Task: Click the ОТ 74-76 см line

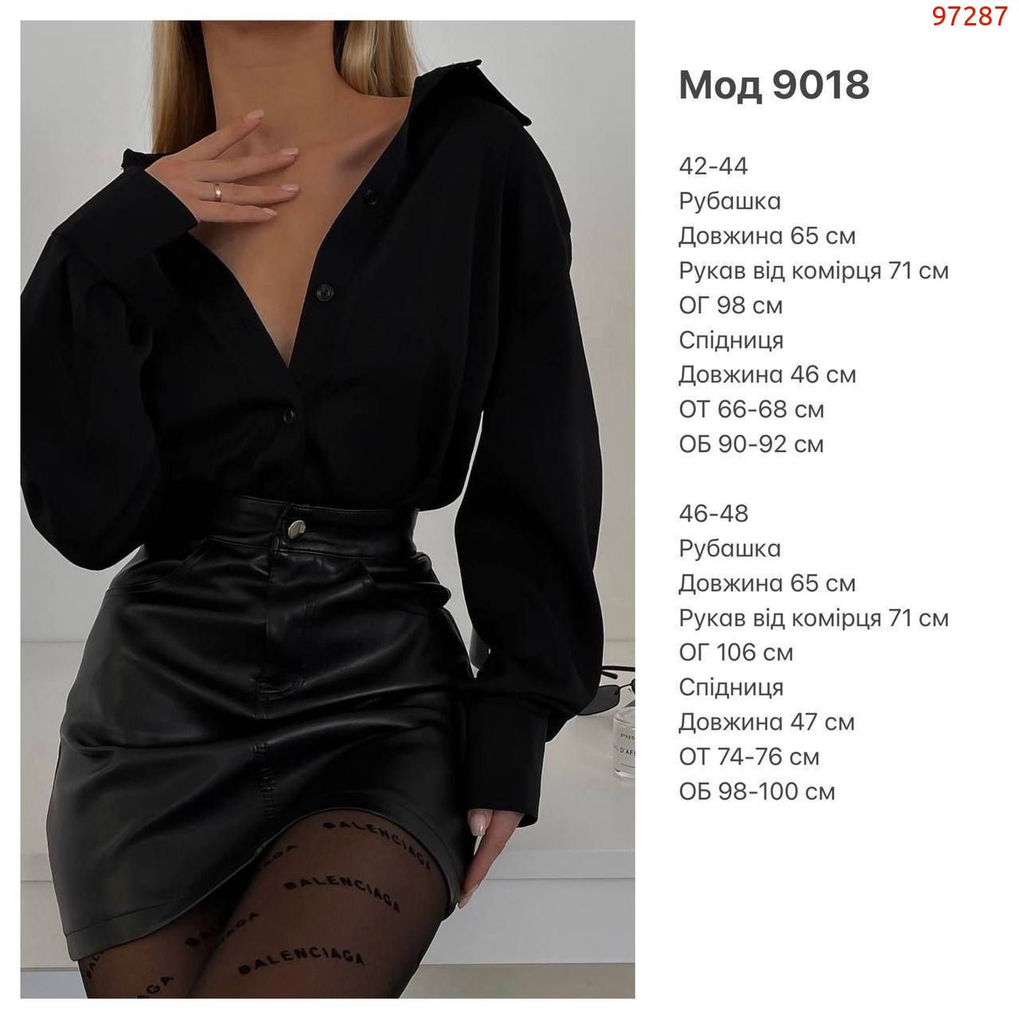Action: 749,757
